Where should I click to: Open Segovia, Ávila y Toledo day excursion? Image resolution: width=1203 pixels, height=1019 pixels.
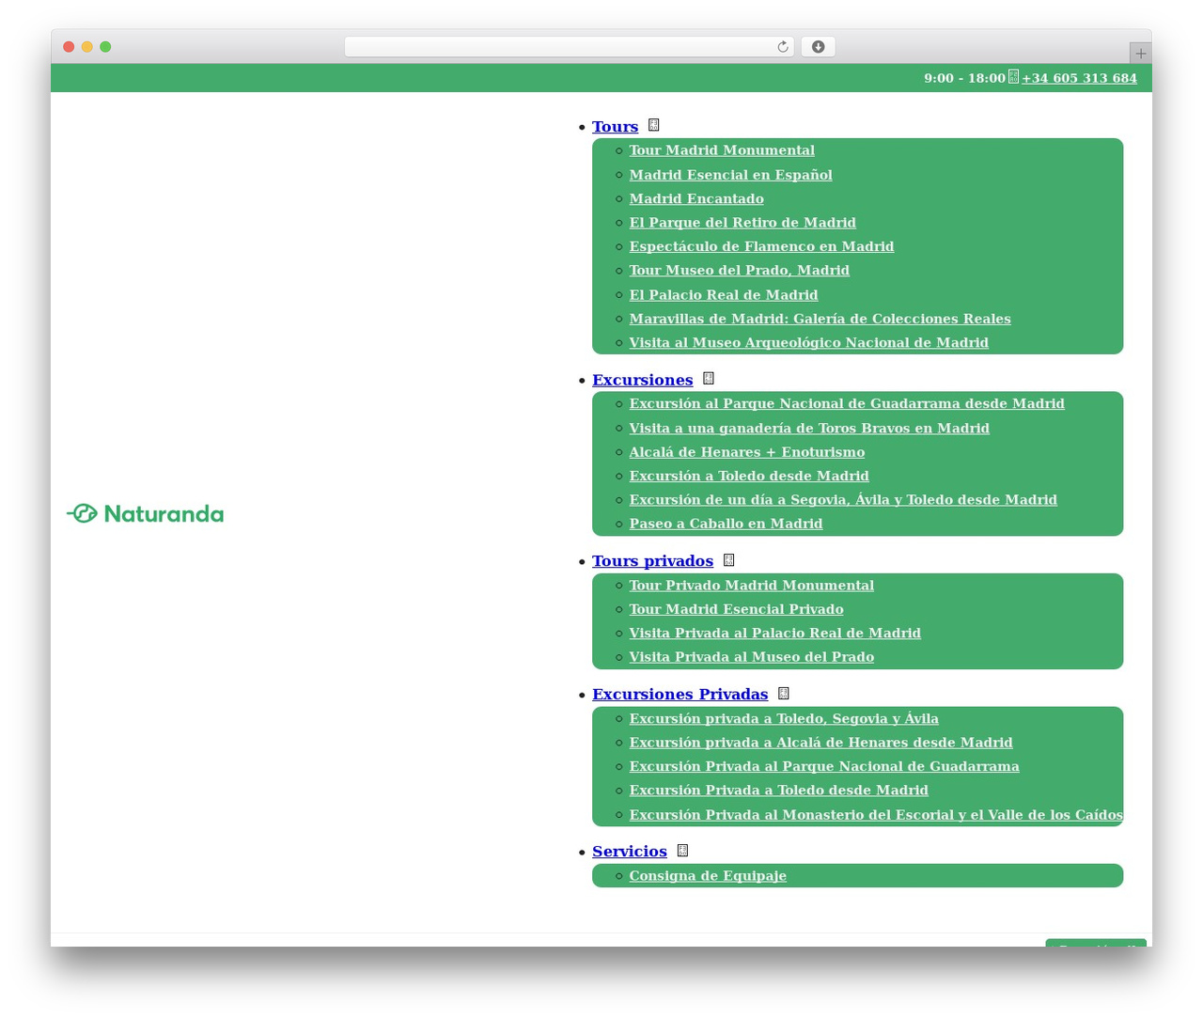coord(843,500)
